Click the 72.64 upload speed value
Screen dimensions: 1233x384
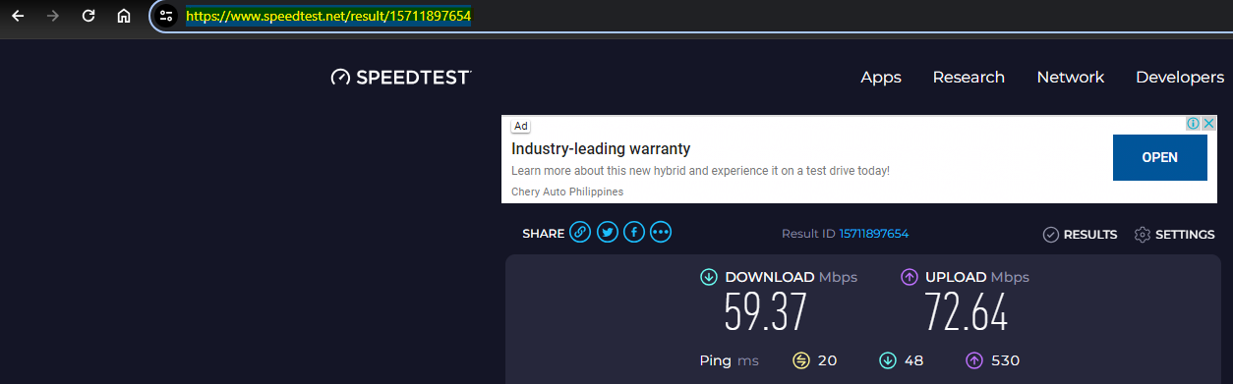pos(967,313)
